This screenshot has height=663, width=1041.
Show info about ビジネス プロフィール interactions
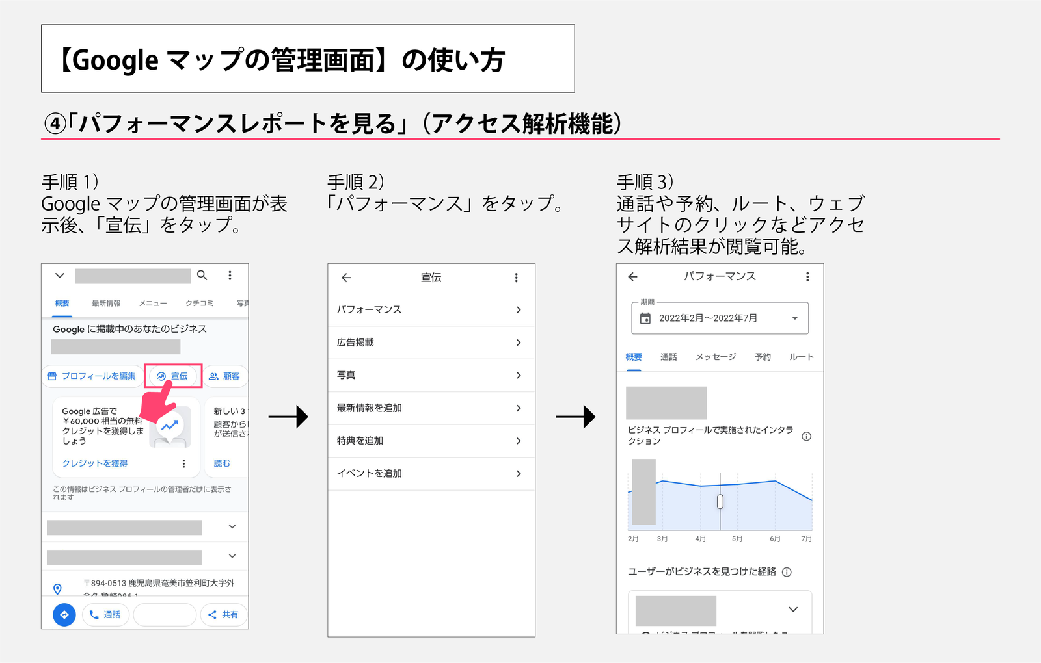807,436
